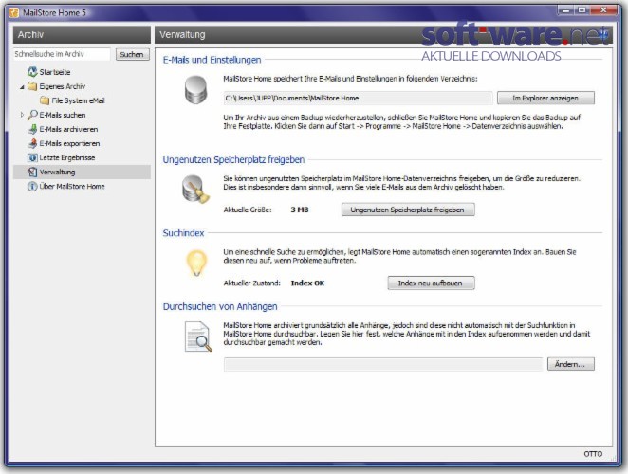Click the E-Mails und Einstellungen heading
Image resolution: width=628 pixels, height=474 pixels.
(212, 60)
